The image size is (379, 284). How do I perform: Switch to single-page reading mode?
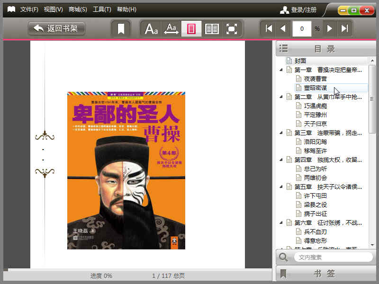coord(191,29)
